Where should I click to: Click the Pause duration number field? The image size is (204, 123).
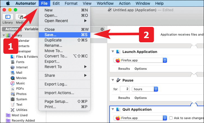click(x=125, y=89)
